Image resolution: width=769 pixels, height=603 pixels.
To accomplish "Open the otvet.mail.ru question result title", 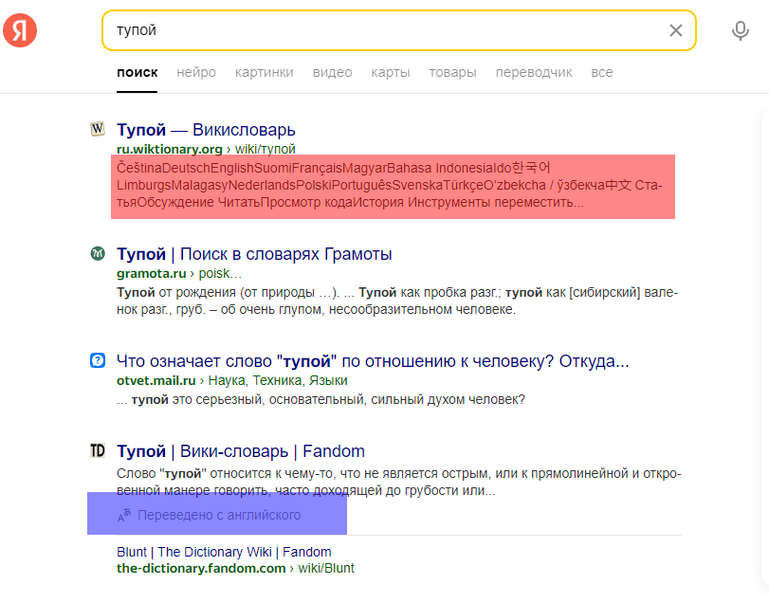I will [373, 361].
